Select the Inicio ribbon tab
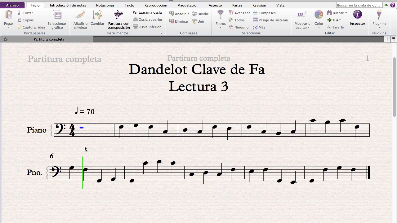Image resolution: width=397 pixels, height=223 pixels. tap(35, 5)
